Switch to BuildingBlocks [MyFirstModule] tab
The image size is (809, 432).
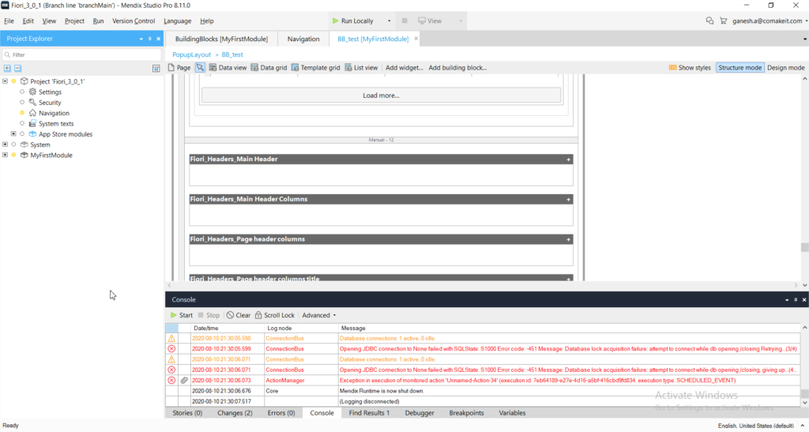[x=221, y=39]
